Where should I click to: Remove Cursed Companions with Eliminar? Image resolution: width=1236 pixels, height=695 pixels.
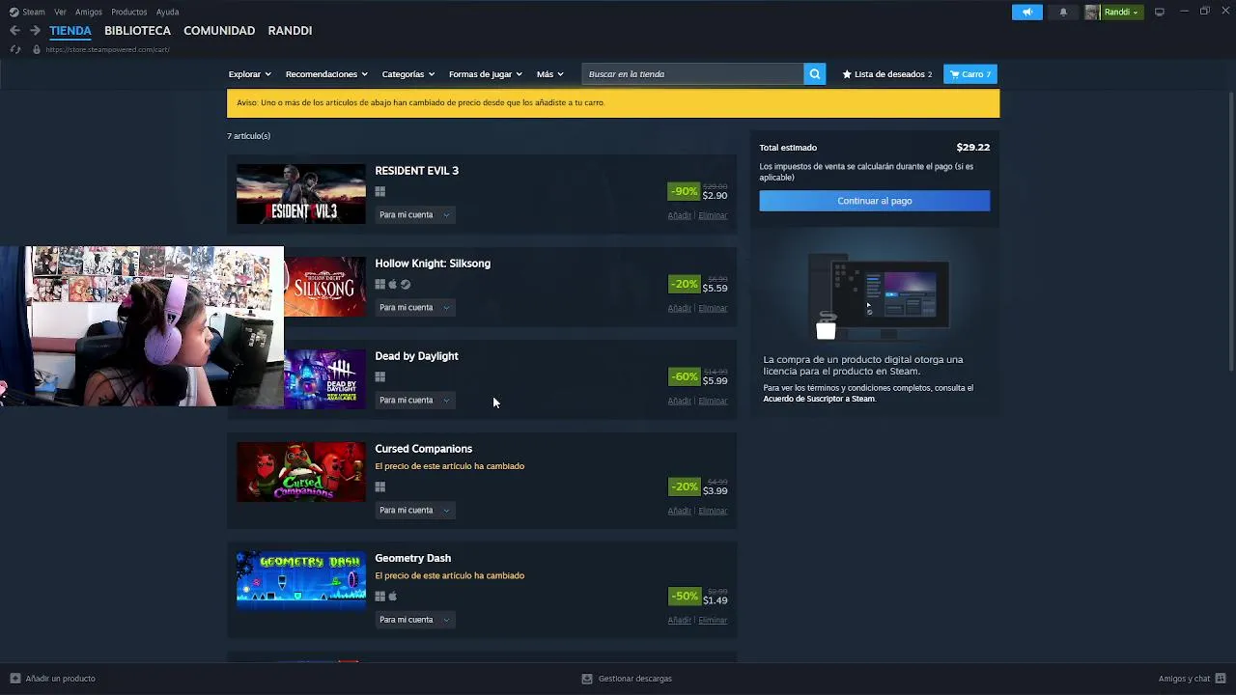(713, 511)
